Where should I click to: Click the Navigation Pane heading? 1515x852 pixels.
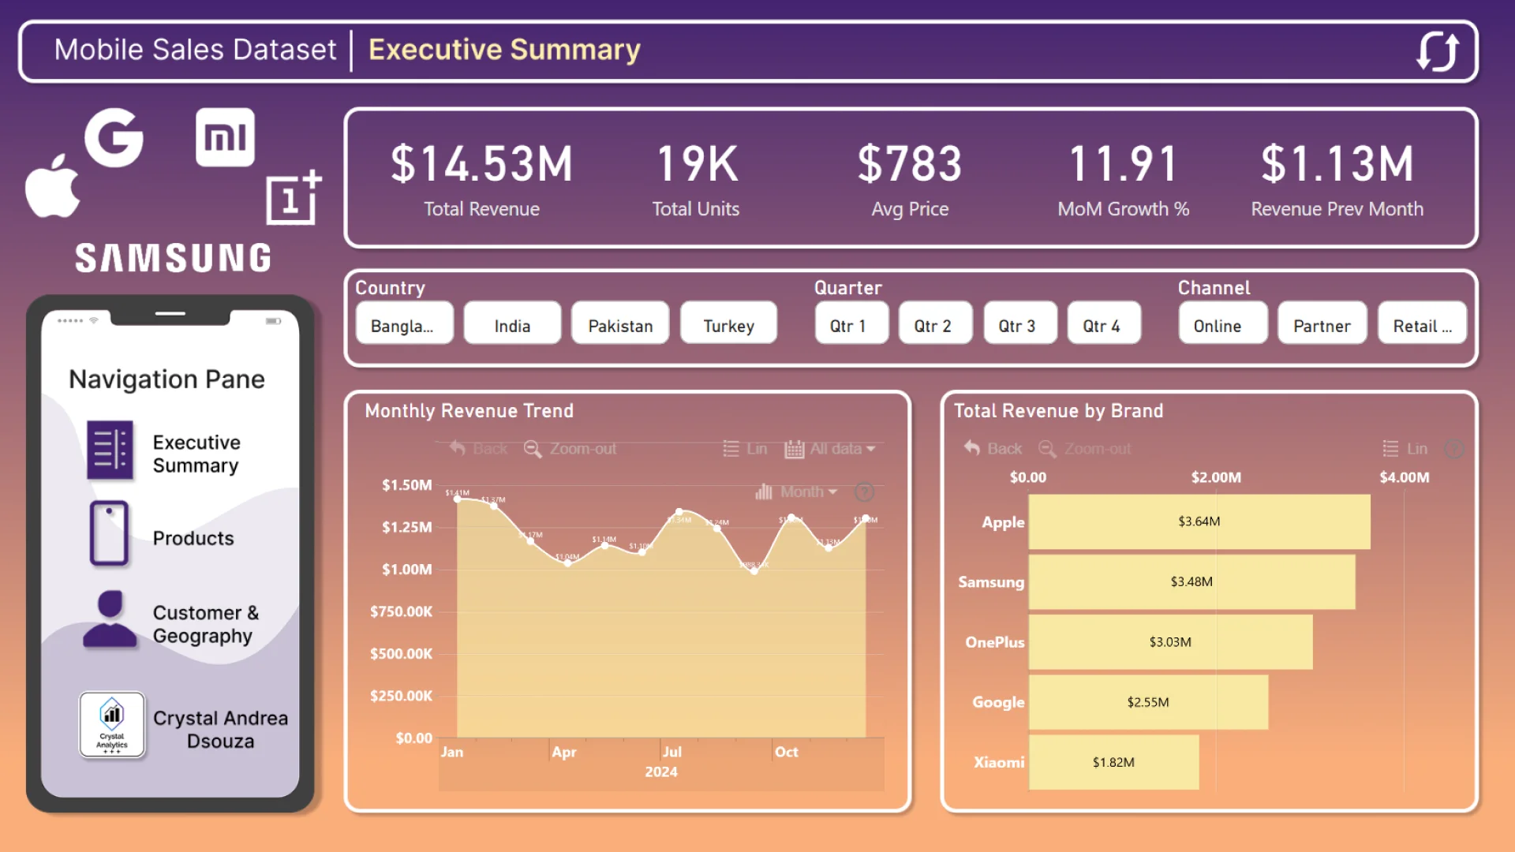(x=166, y=379)
